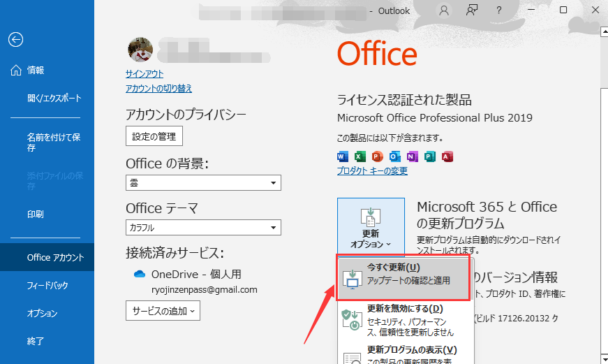Click the Outlook product icon
The width and height of the screenshot is (608, 364).
pos(394,156)
